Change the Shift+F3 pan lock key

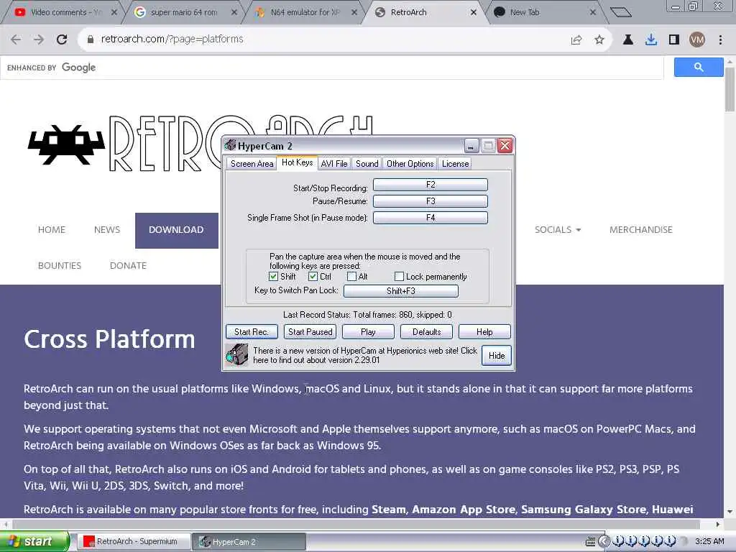[x=401, y=291]
